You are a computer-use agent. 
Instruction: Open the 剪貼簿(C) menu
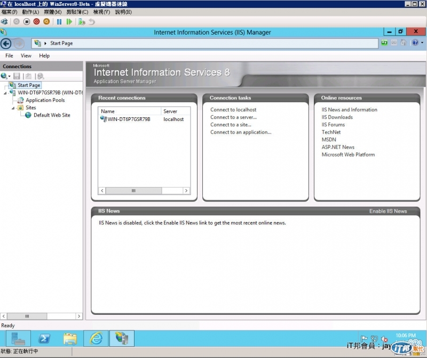pos(77,12)
